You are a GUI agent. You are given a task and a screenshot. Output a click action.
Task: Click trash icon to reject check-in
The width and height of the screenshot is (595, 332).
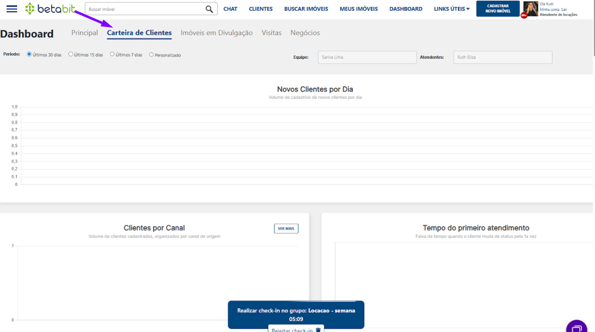coord(318,330)
